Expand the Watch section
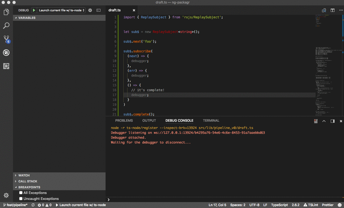Viewport: 344px width, 208px height. click(24, 175)
